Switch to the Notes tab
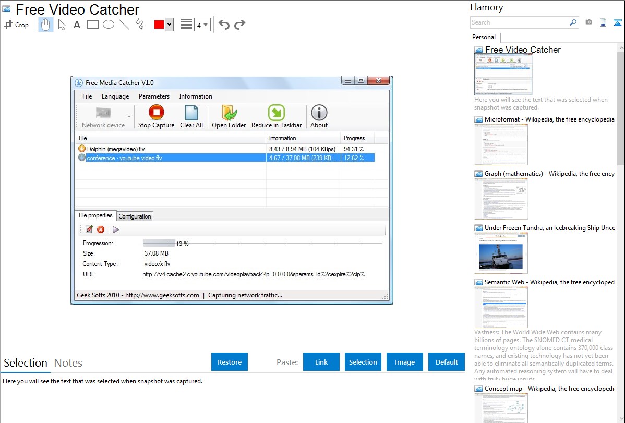Image resolution: width=625 pixels, height=423 pixels. [68, 363]
